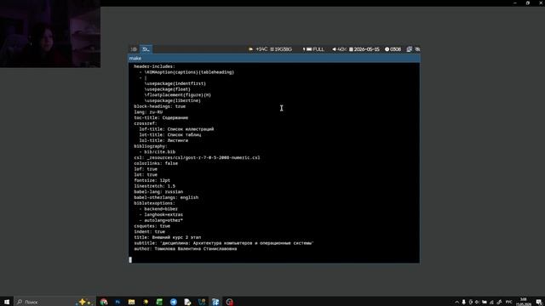545x306 pixels.
Task: Click the weather temperature +14C indicator
Action: [258, 49]
